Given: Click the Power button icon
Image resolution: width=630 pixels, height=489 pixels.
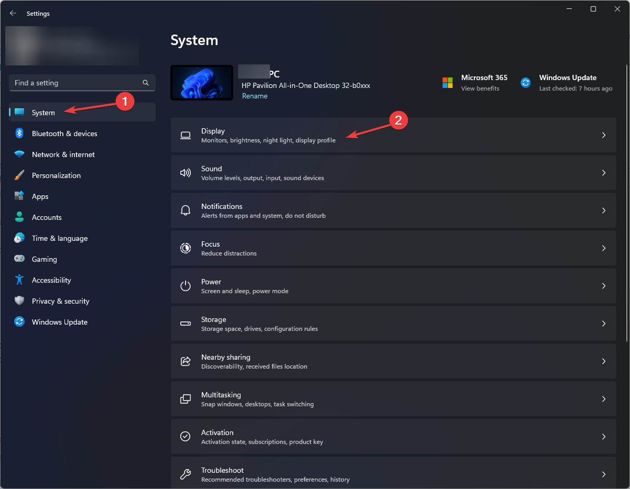Looking at the screenshot, I should coord(186,286).
